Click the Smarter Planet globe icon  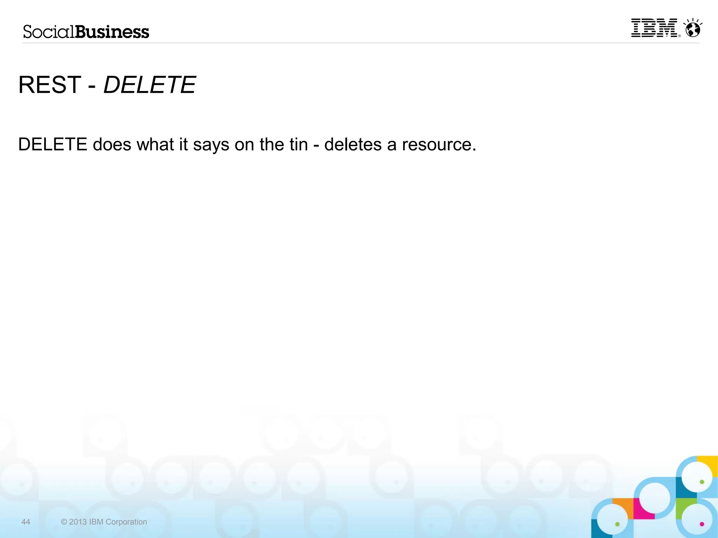693,28
